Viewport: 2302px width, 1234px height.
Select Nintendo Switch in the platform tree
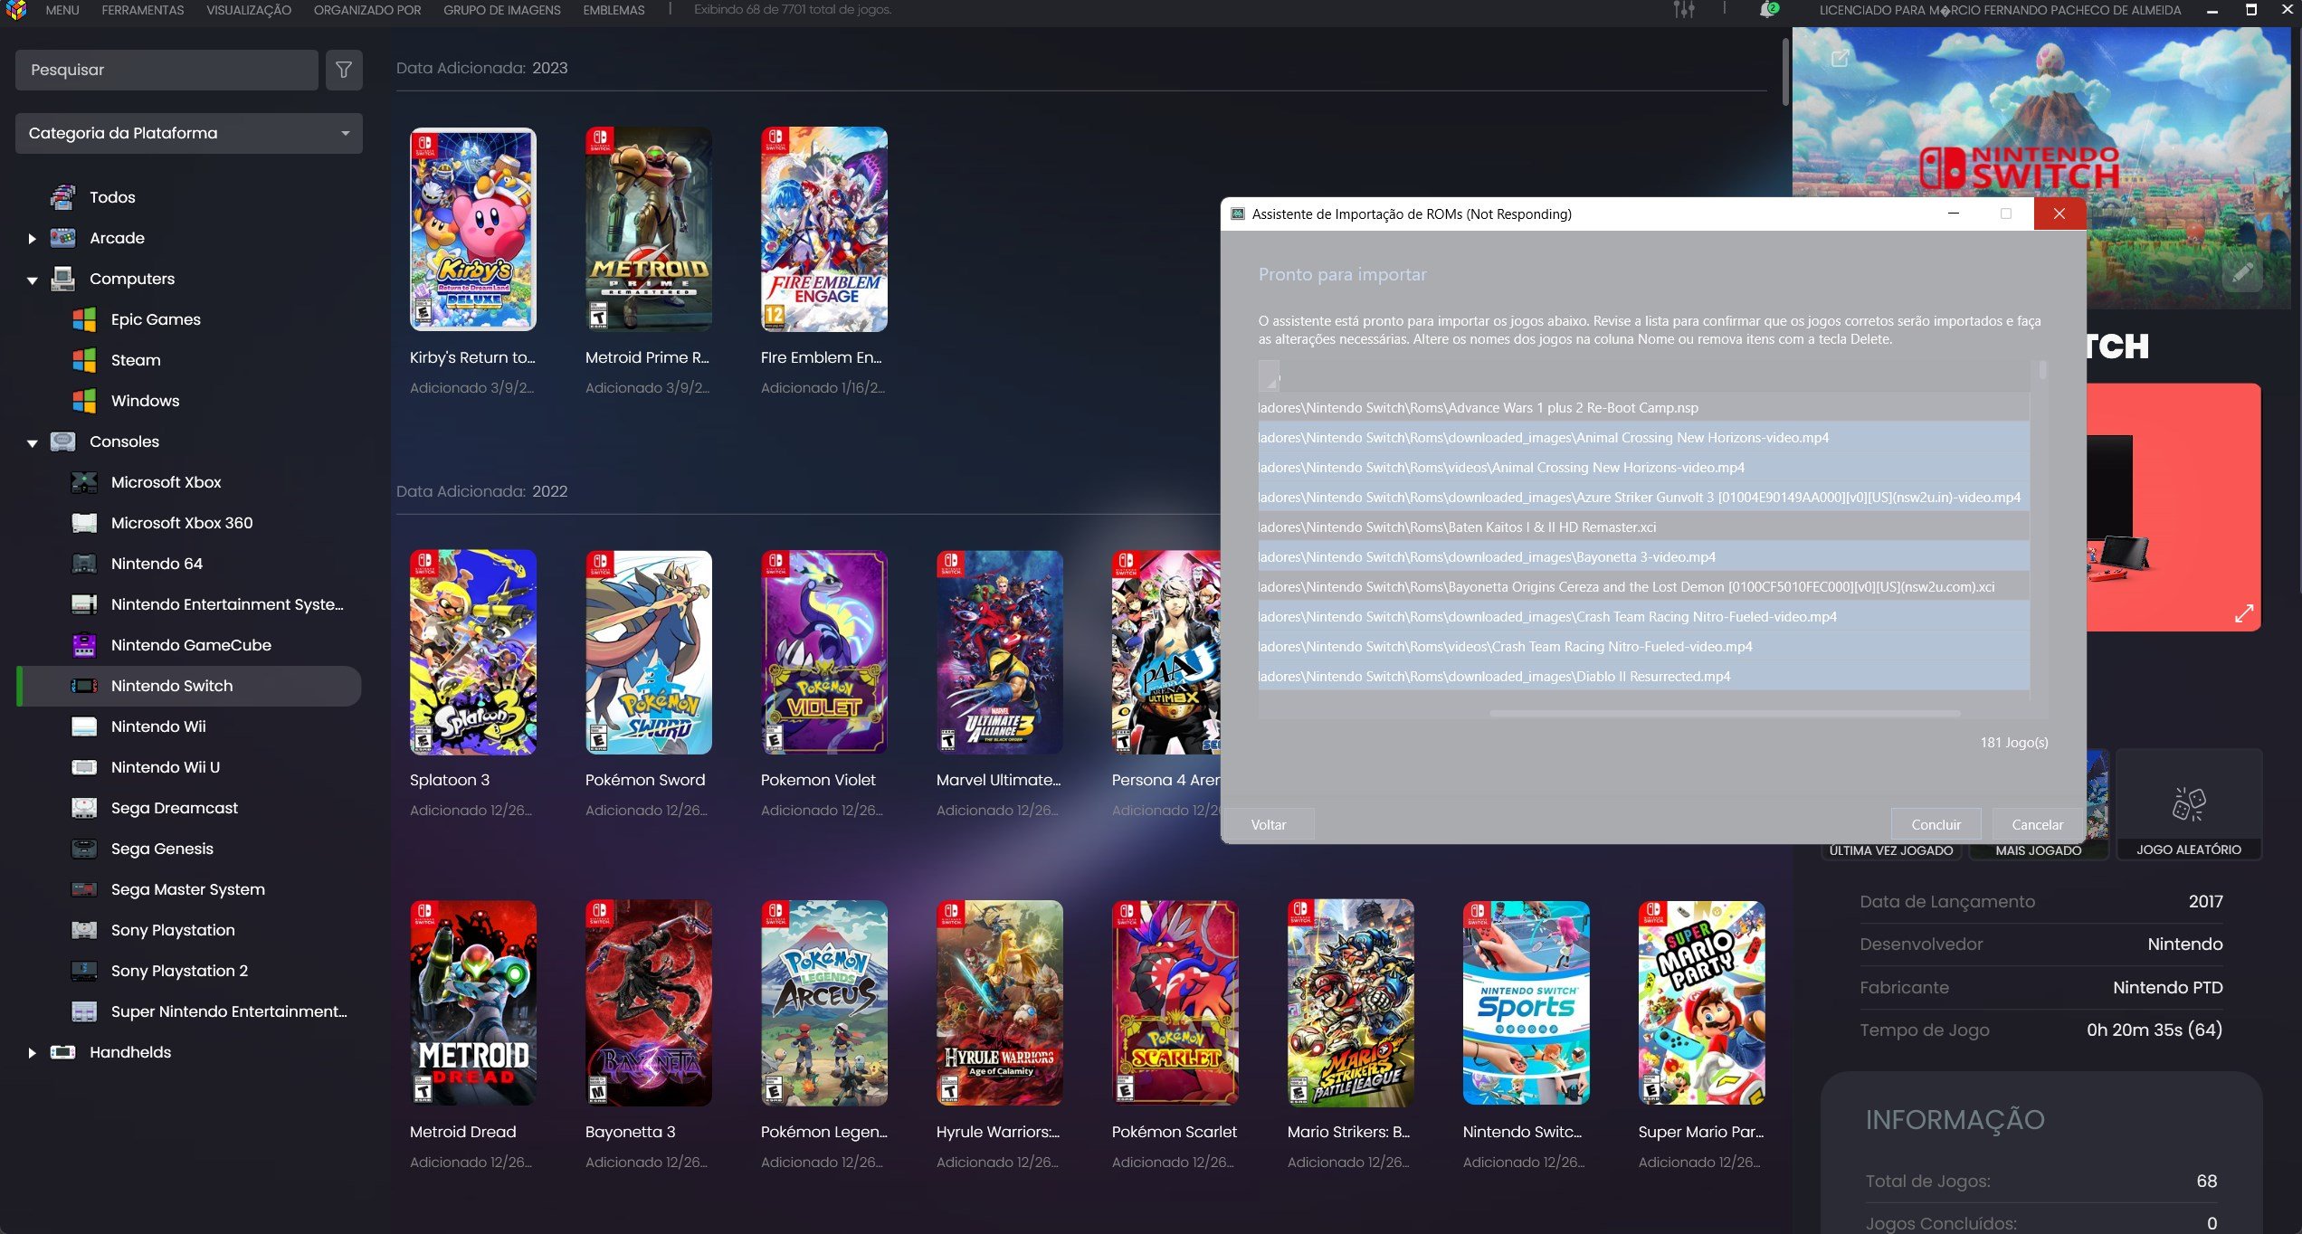189,686
